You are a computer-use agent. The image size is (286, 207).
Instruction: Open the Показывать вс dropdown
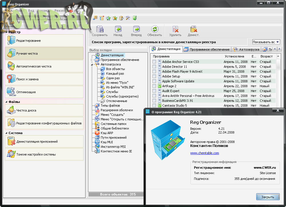pos(266,42)
